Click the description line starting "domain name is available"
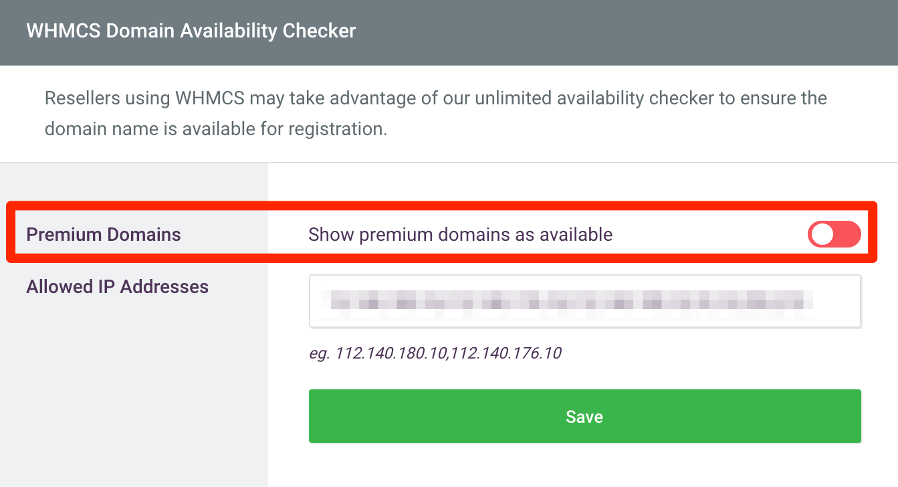Viewport: 898px width, 487px height. 215,128
